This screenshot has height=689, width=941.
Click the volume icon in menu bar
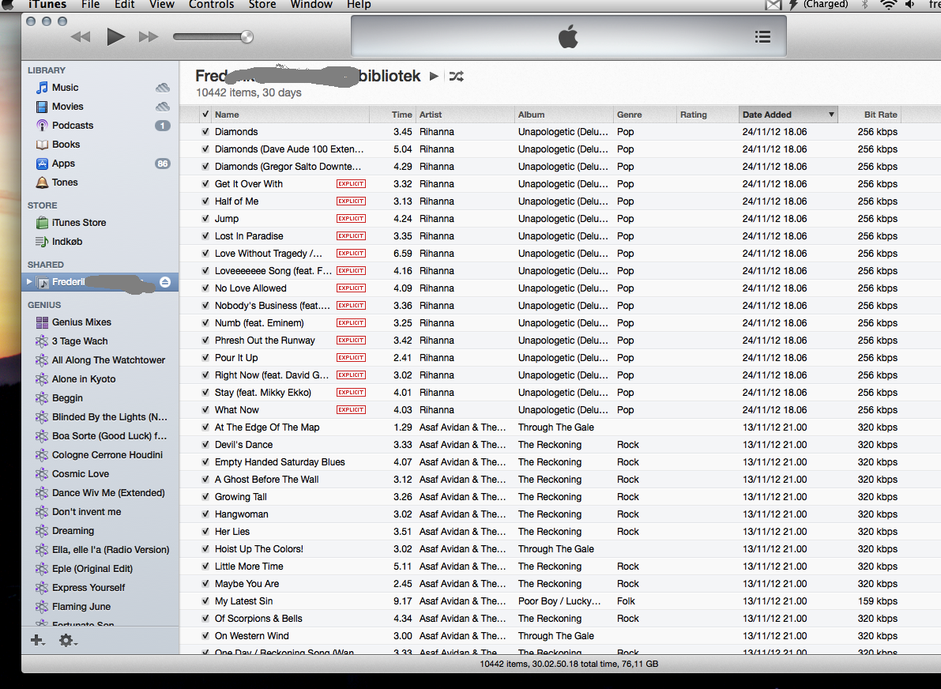pyautogui.click(x=910, y=5)
